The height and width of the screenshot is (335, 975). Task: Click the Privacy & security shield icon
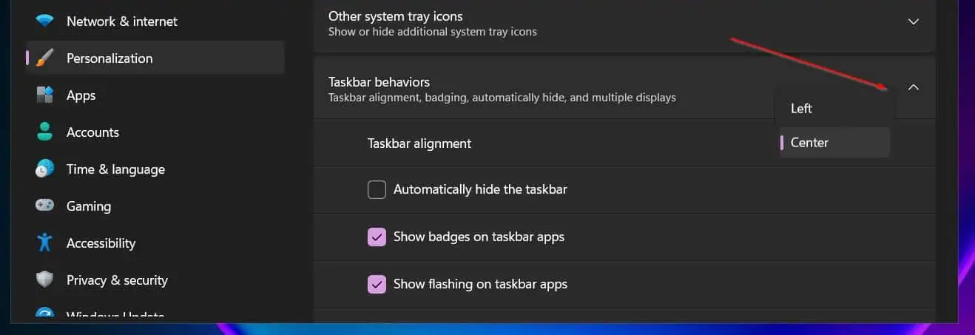tap(45, 280)
